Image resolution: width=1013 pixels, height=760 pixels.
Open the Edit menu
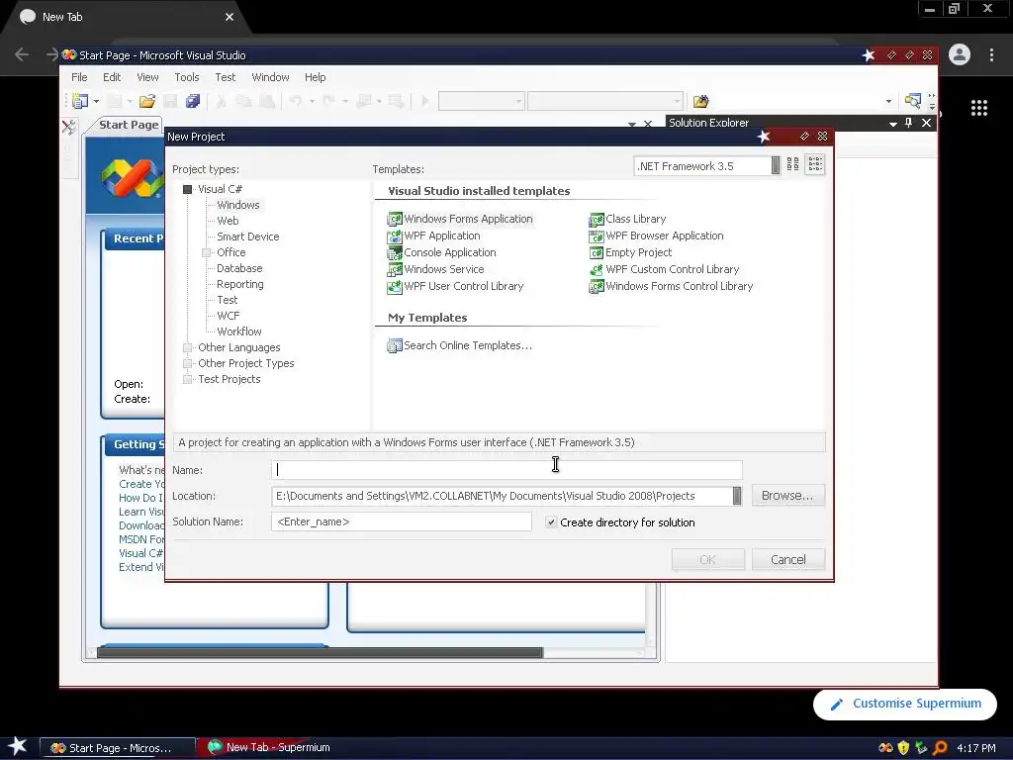tap(112, 77)
